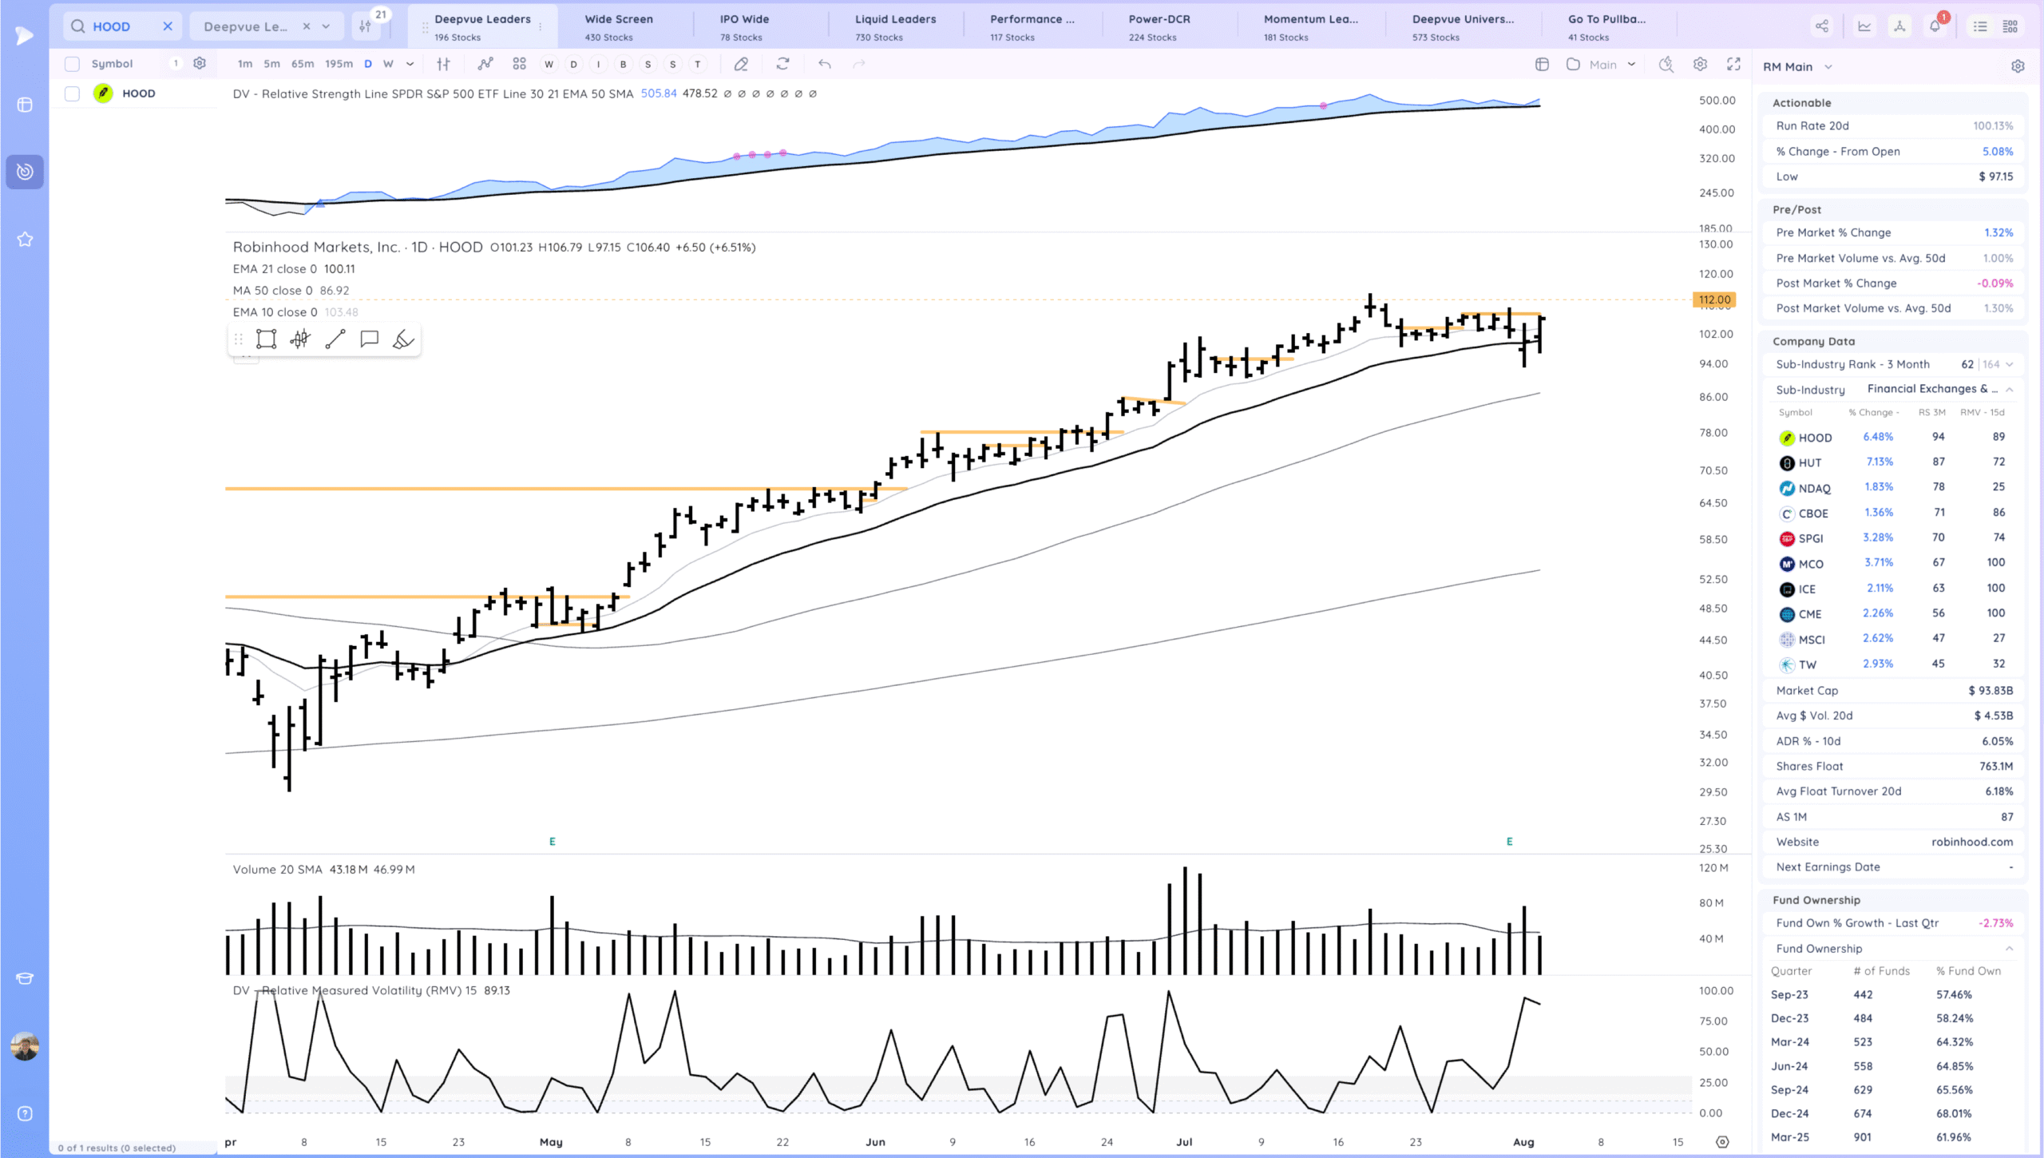
Task: Open the indicators line-graph icon
Action: coord(485,64)
